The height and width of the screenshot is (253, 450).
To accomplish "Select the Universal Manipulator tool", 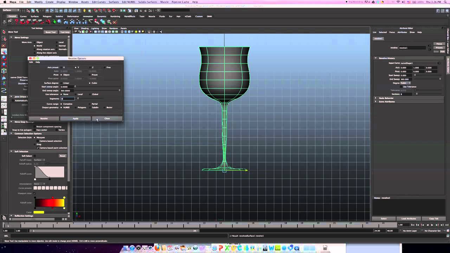I will (x=4, y=71).
